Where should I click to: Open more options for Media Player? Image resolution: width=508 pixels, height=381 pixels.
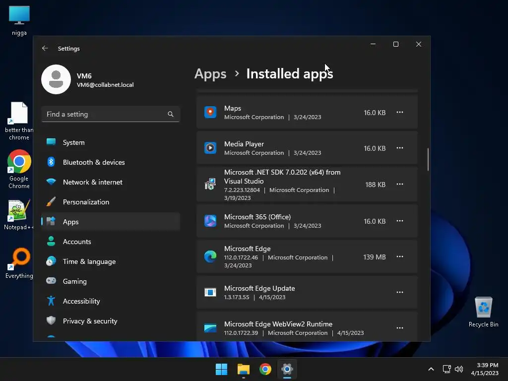point(400,148)
